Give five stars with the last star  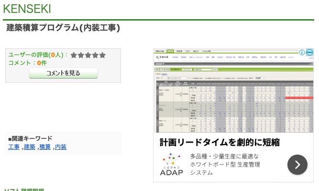tap(102, 55)
